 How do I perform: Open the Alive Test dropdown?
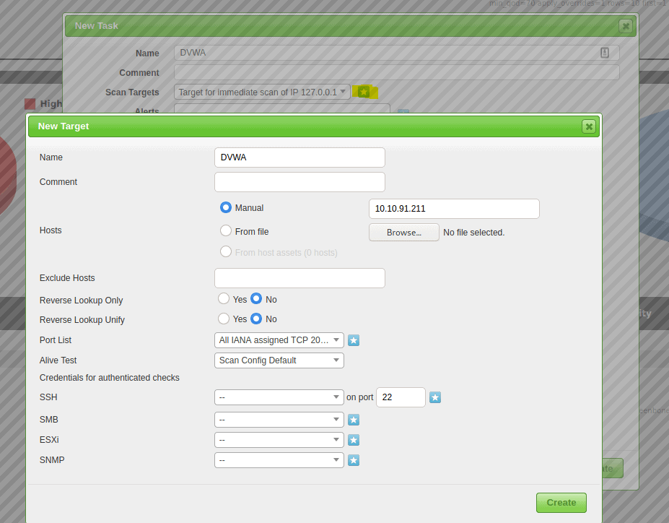279,360
